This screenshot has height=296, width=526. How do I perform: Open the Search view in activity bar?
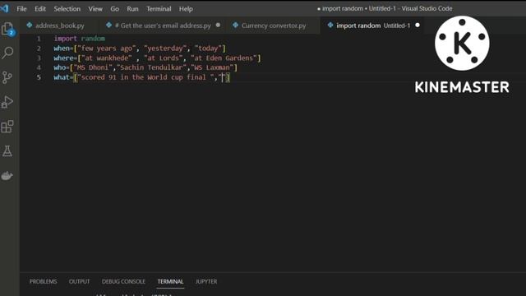7,53
